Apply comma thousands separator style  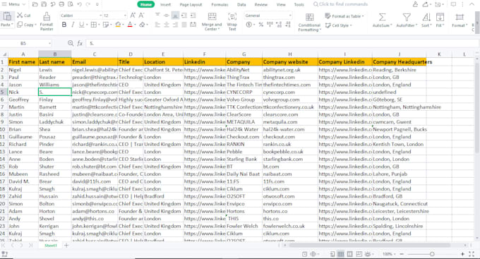270,25
